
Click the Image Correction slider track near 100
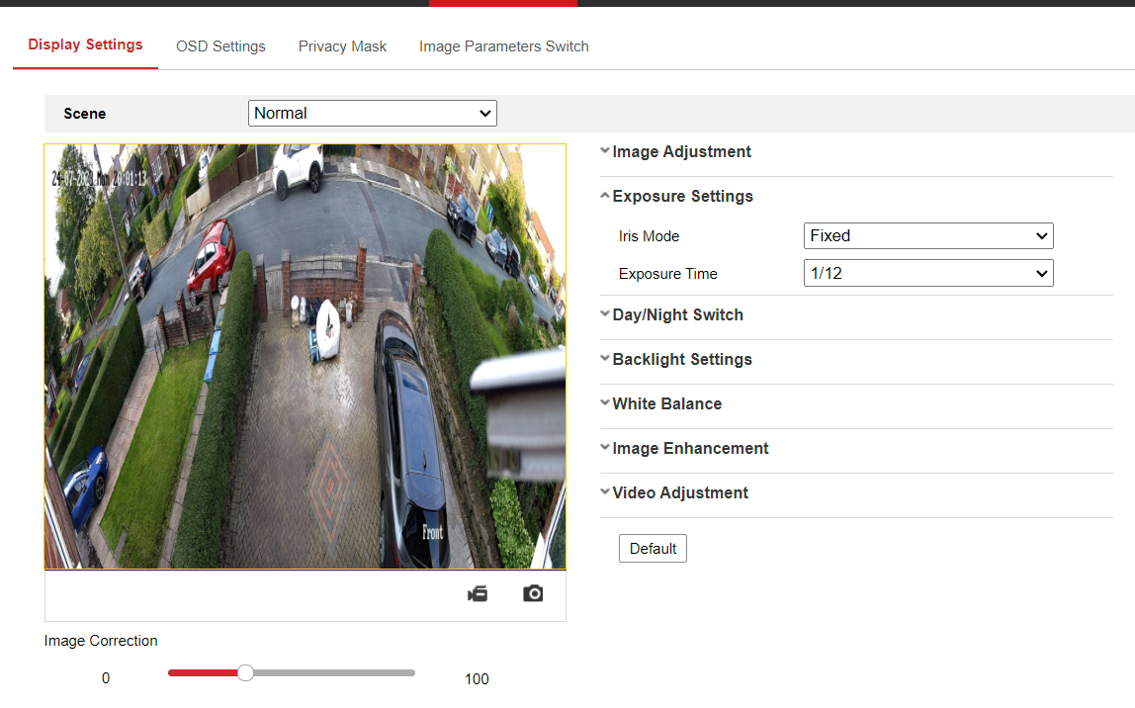(x=405, y=673)
